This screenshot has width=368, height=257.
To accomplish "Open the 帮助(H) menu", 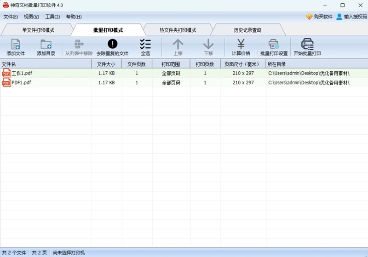I will tap(74, 17).
